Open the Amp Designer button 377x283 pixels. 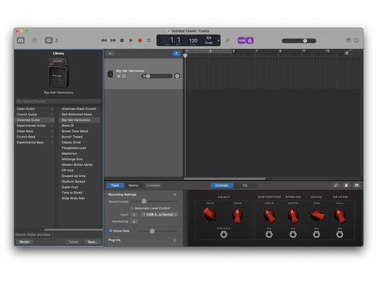click(346, 185)
